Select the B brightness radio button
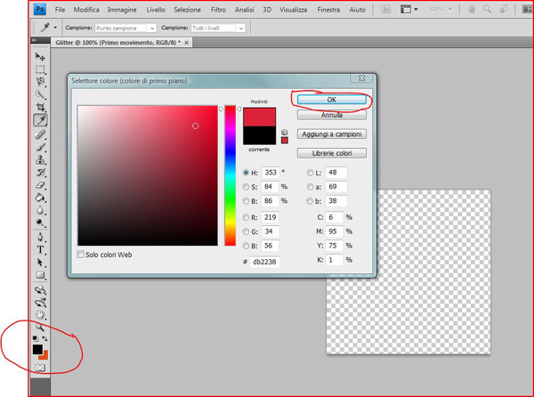Screen dimensions: 534x397 pyautogui.click(x=246, y=201)
